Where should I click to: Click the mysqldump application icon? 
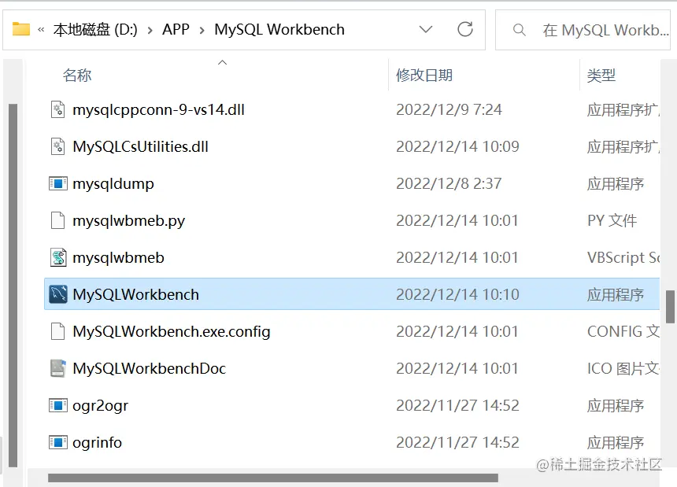(x=57, y=184)
